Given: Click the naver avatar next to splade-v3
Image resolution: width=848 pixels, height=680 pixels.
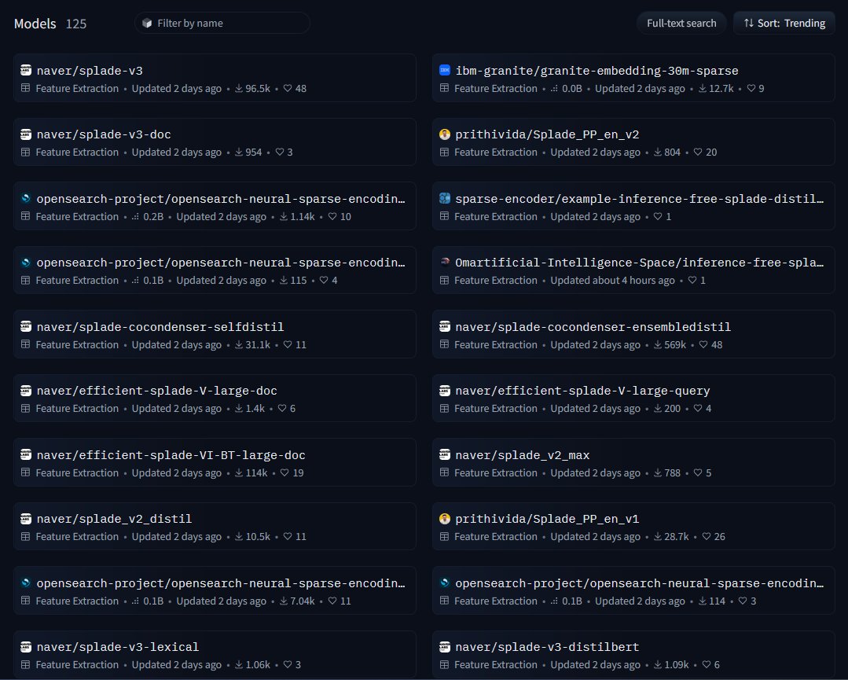Looking at the screenshot, I should point(26,70).
